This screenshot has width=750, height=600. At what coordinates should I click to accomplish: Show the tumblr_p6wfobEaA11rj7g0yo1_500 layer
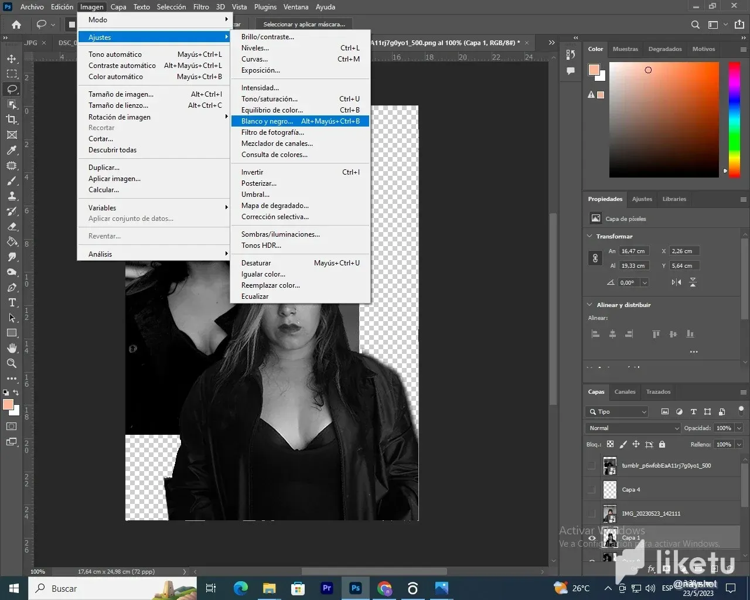(592, 466)
